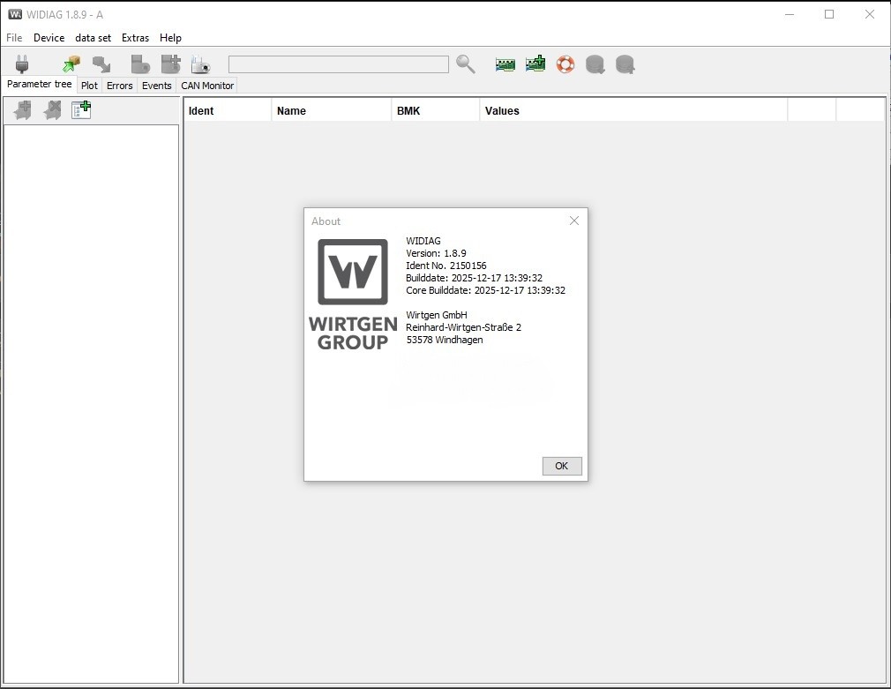Click the gray disk save icon
891x689 pixels.
coord(140,64)
